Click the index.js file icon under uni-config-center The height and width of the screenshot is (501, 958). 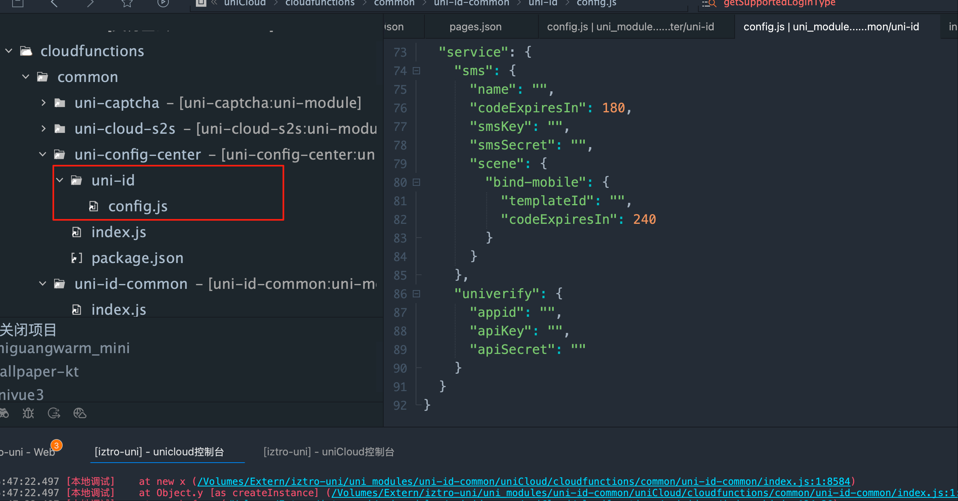pyautogui.click(x=77, y=232)
